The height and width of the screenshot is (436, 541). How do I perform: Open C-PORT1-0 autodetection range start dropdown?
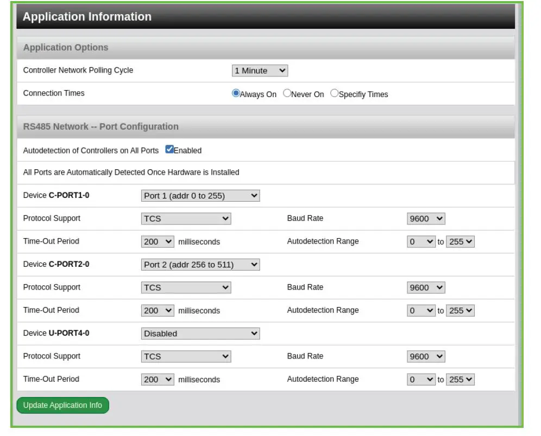point(421,241)
